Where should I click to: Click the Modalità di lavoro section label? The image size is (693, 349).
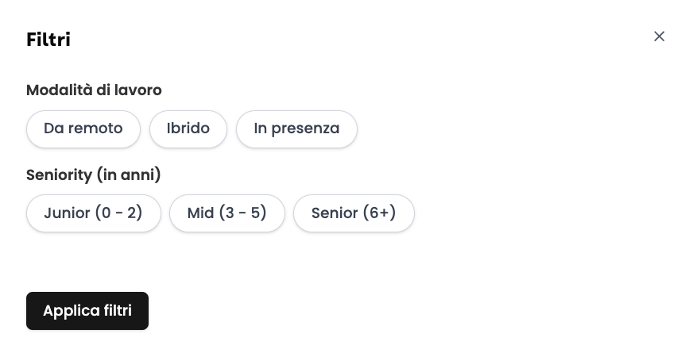point(94,90)
